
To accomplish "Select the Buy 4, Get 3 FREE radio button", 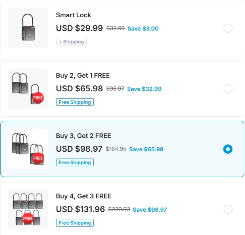I will coord(228,209).
